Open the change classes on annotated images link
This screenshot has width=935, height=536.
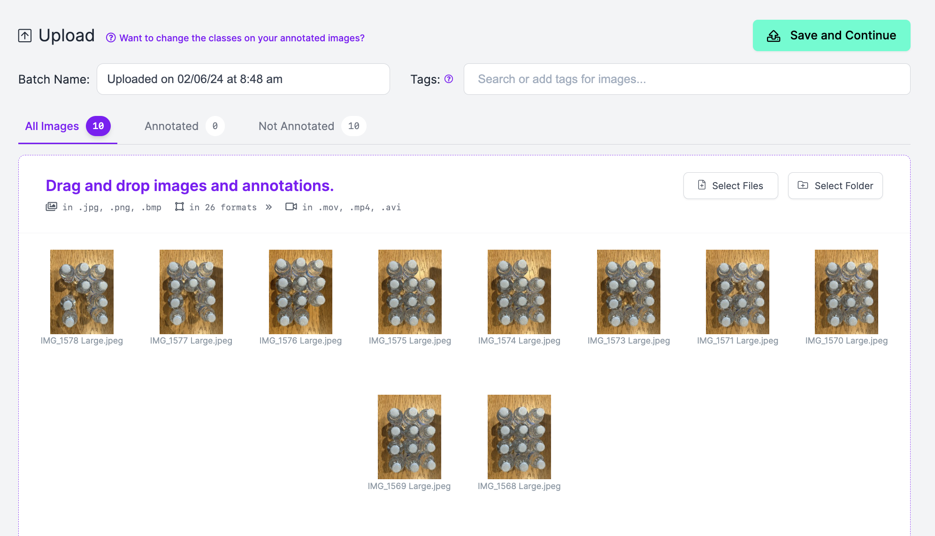click(x=242, y=38)
